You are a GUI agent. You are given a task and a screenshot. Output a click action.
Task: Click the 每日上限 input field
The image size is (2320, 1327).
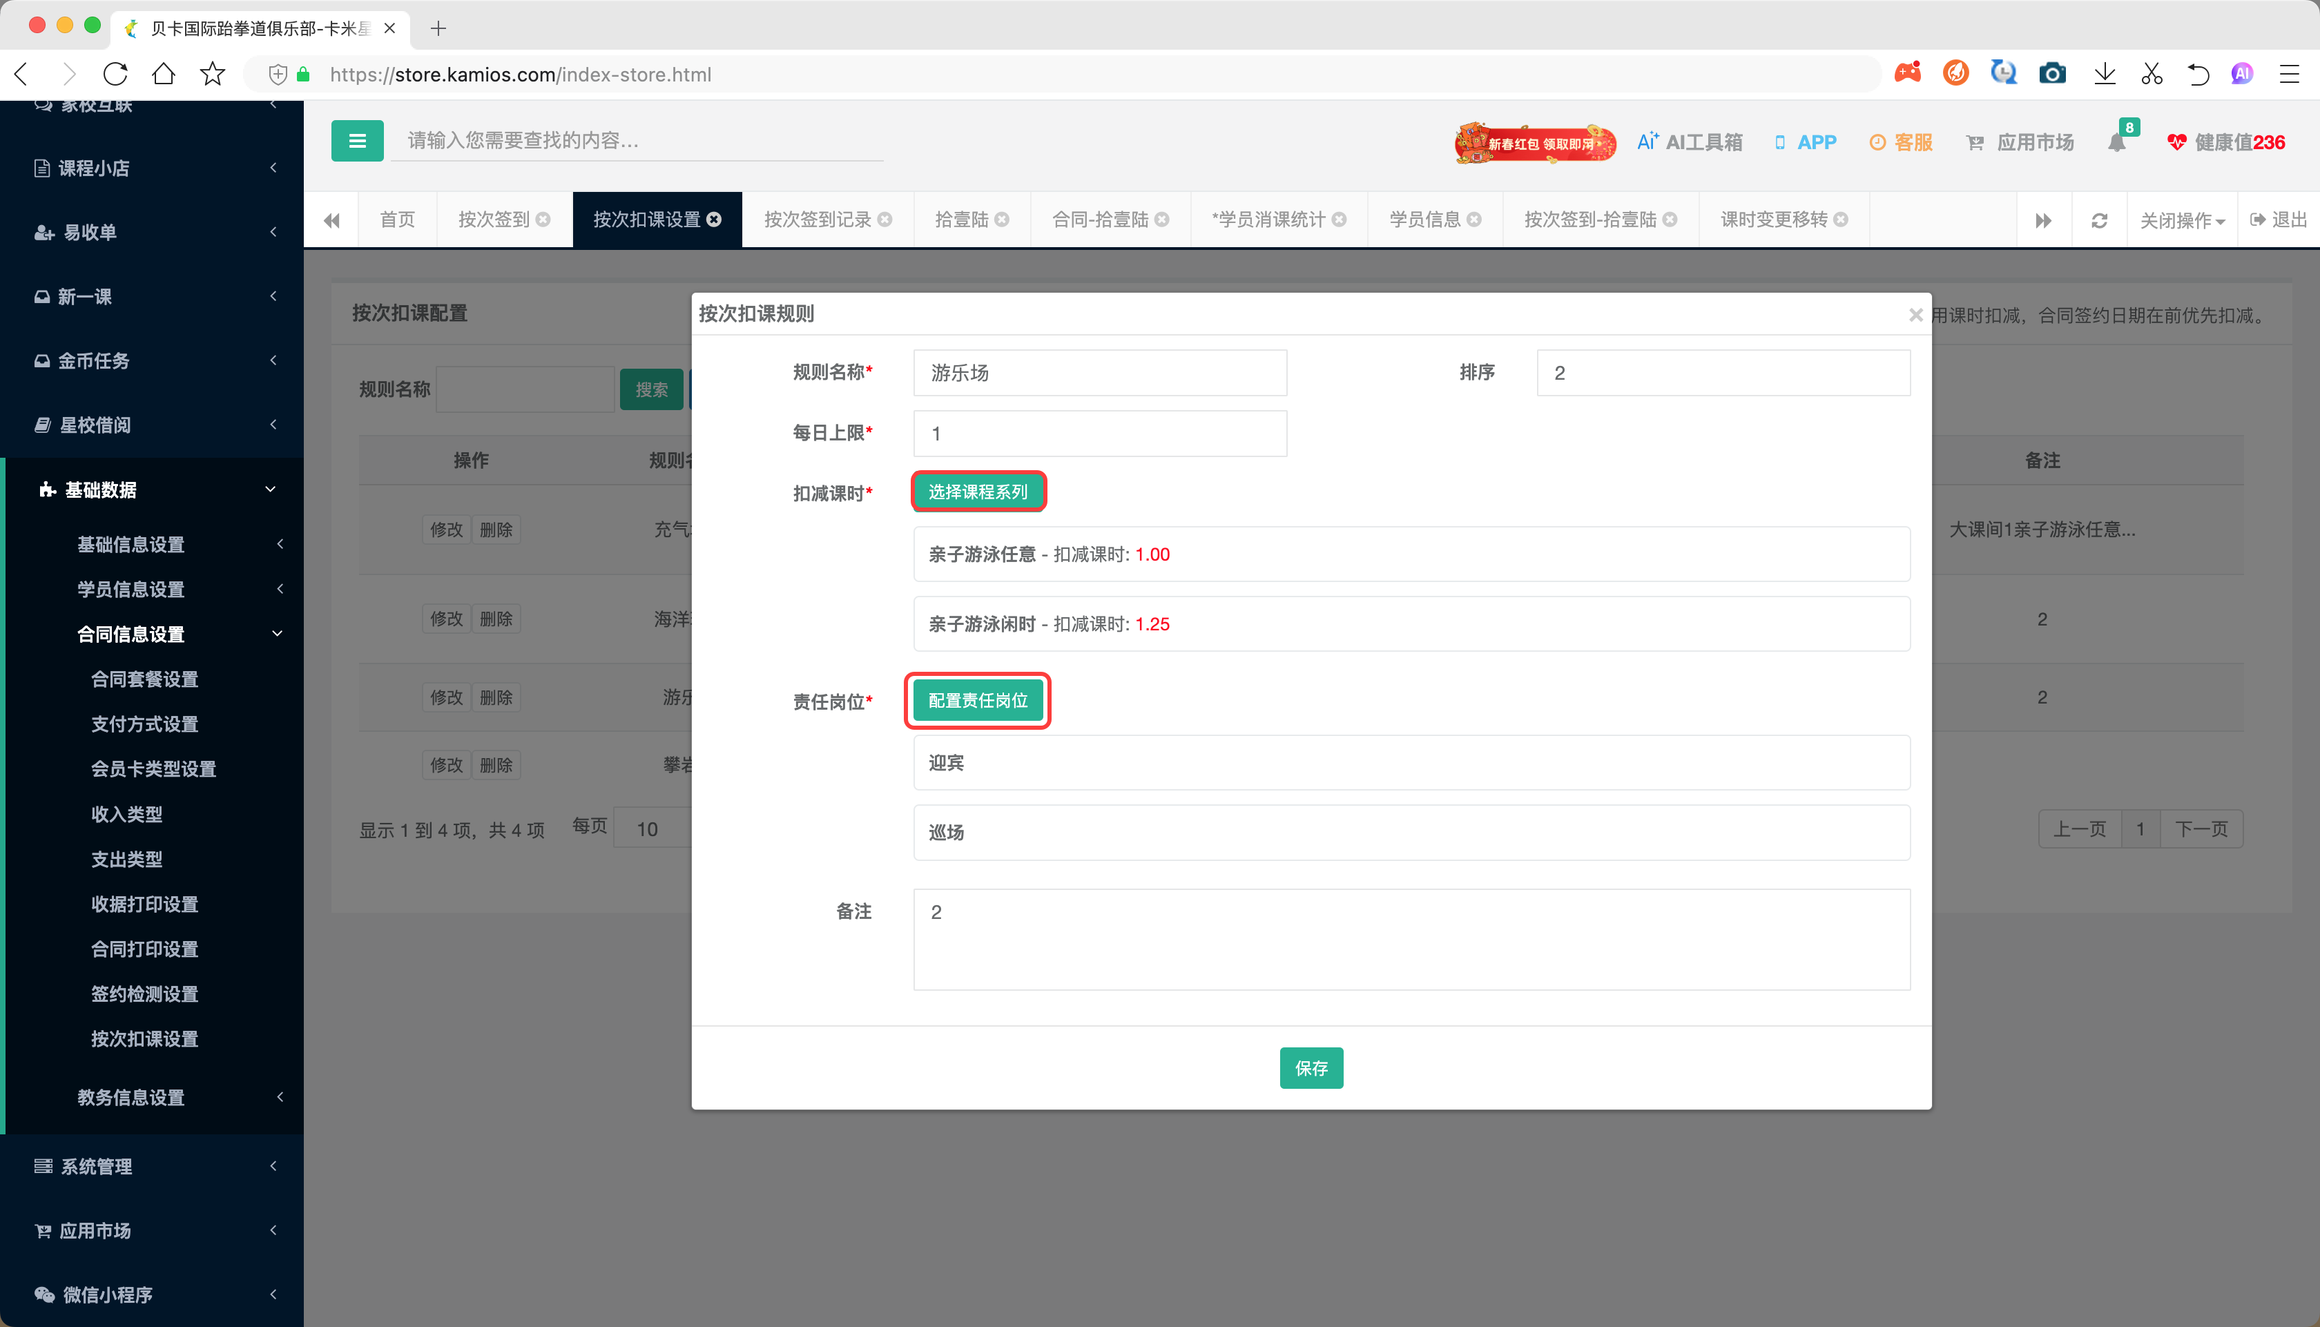pos(1099,434)
